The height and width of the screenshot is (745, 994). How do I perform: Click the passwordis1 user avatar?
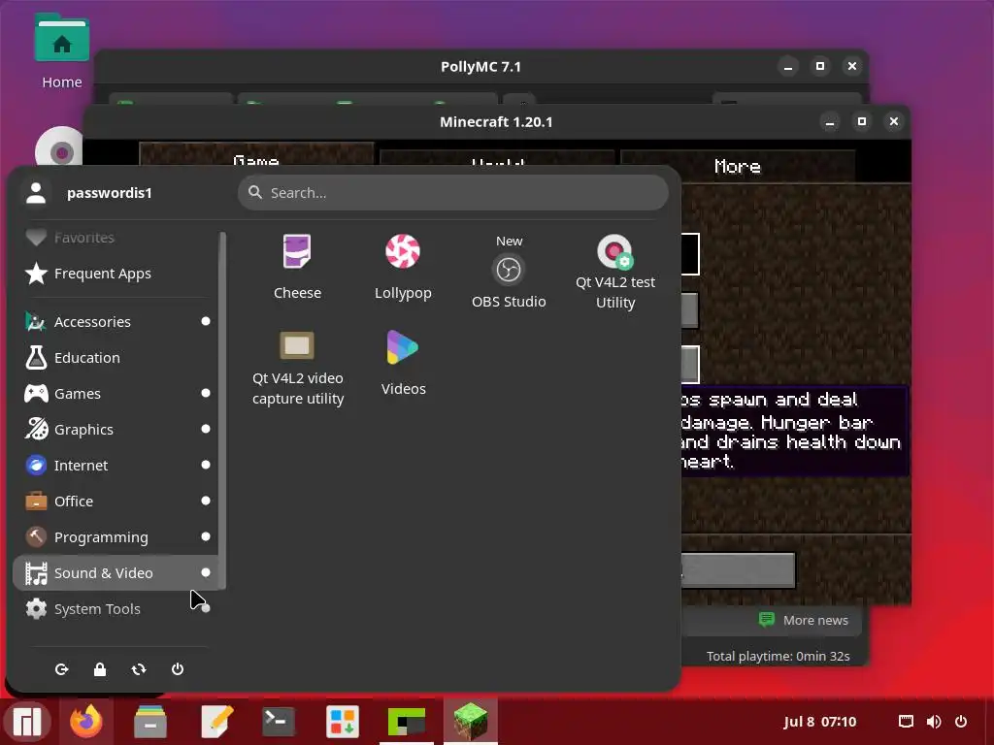click(x=36, y=193)
